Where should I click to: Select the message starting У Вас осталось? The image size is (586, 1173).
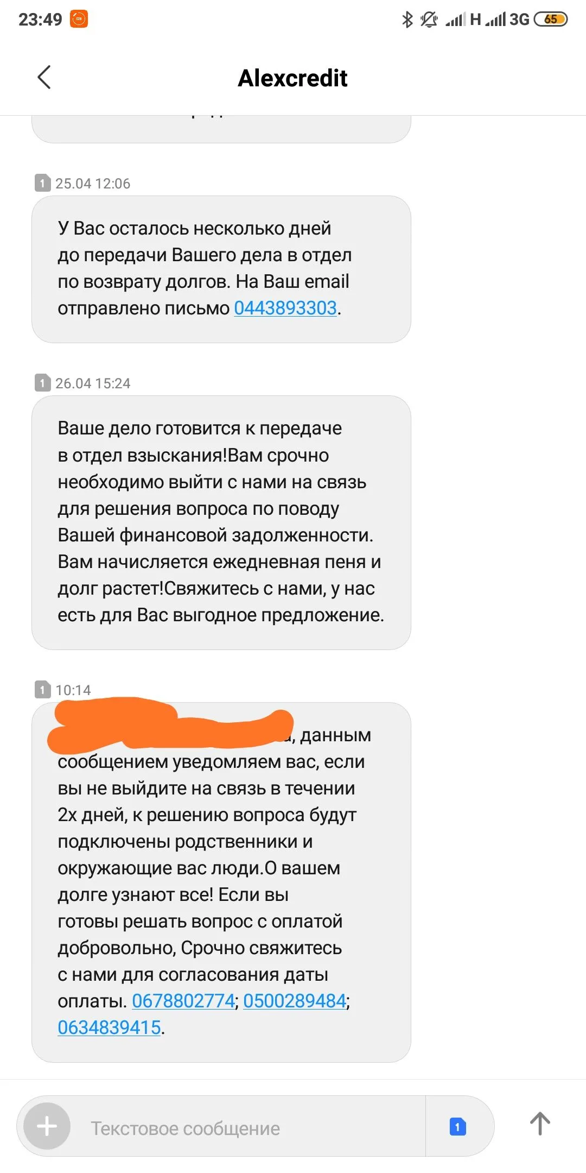[x=221, y=269]
